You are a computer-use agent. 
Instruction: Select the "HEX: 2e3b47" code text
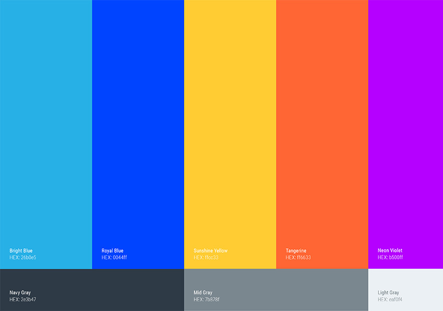pos(23,299)
